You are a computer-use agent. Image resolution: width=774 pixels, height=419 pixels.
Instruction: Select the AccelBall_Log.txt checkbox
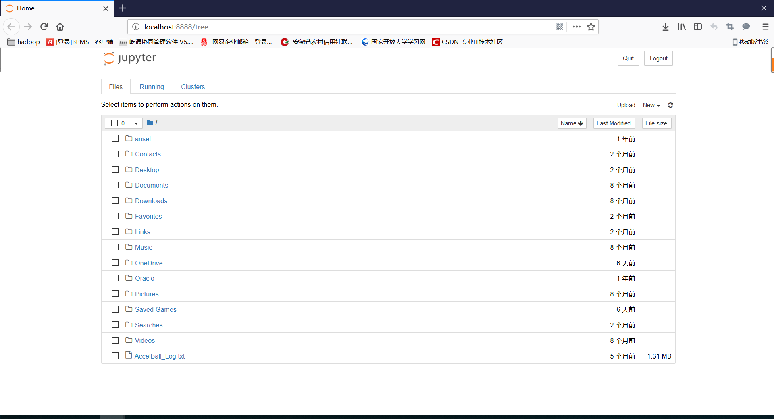115,356
